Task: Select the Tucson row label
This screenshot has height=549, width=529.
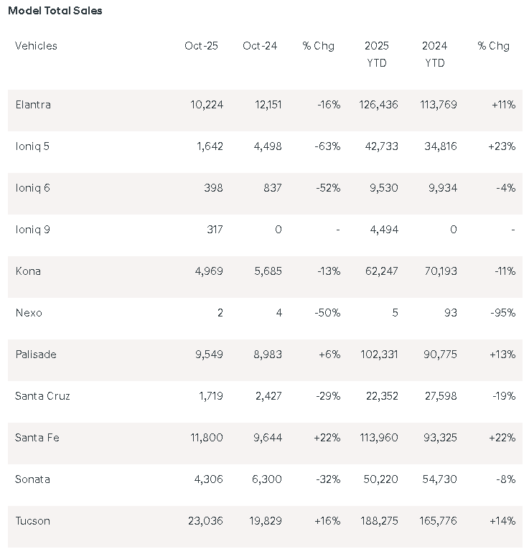Action: point(33,521)
